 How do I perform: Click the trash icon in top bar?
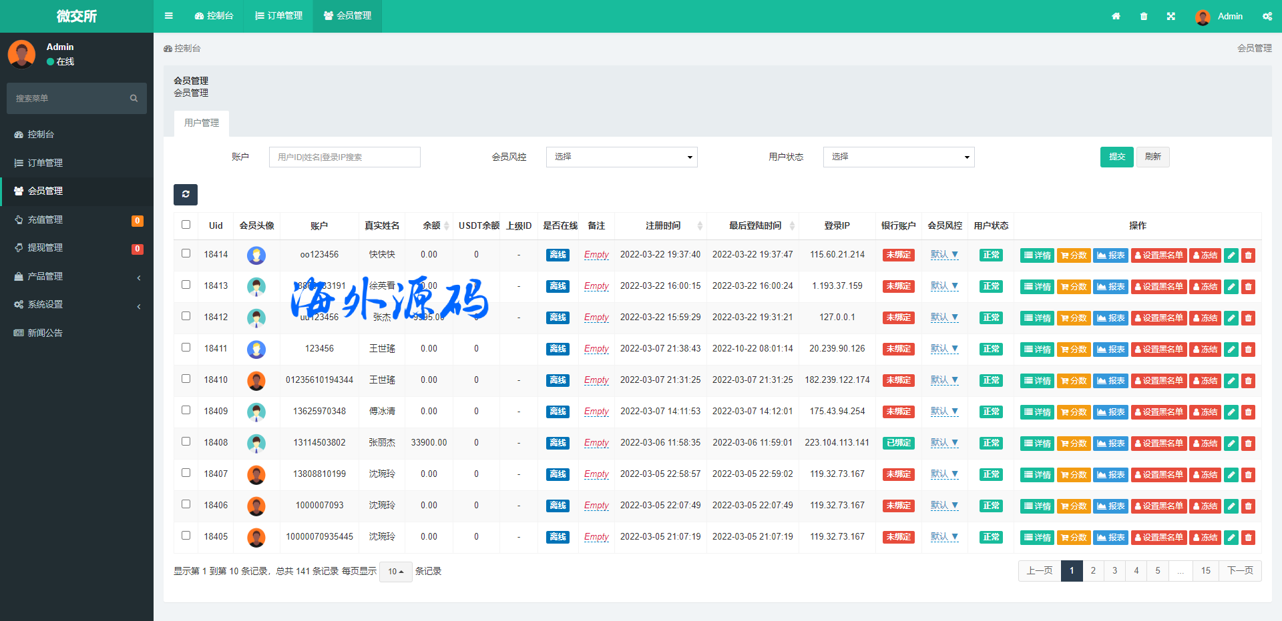point(1144,16)
